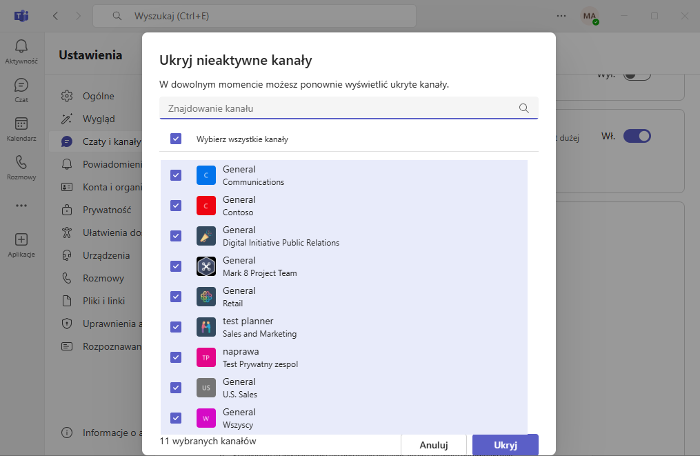Turn off the Wł. toggle switch

click(637, 136)
